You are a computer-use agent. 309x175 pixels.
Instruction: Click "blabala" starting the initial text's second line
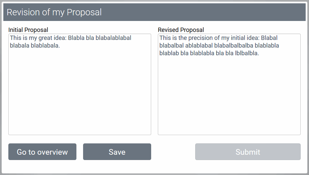(x=19, y=46)
